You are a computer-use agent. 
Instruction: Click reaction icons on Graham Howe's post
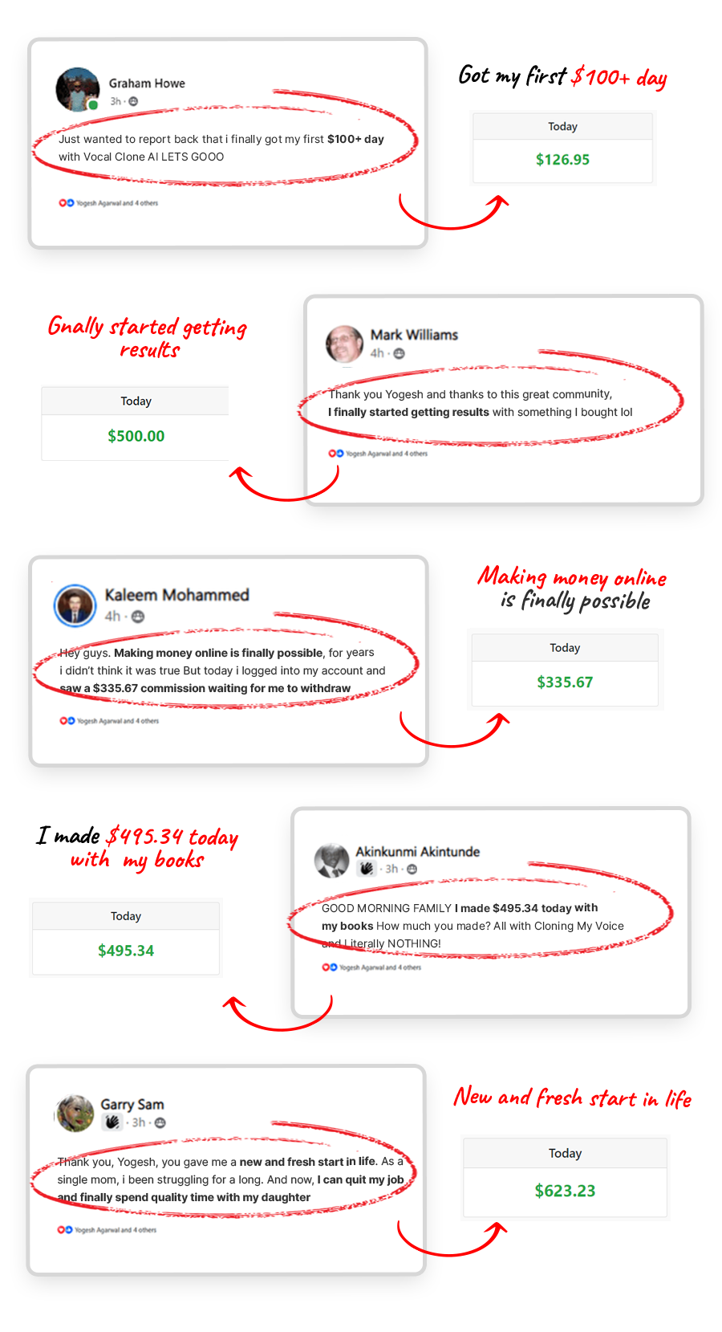coord(66,203)
